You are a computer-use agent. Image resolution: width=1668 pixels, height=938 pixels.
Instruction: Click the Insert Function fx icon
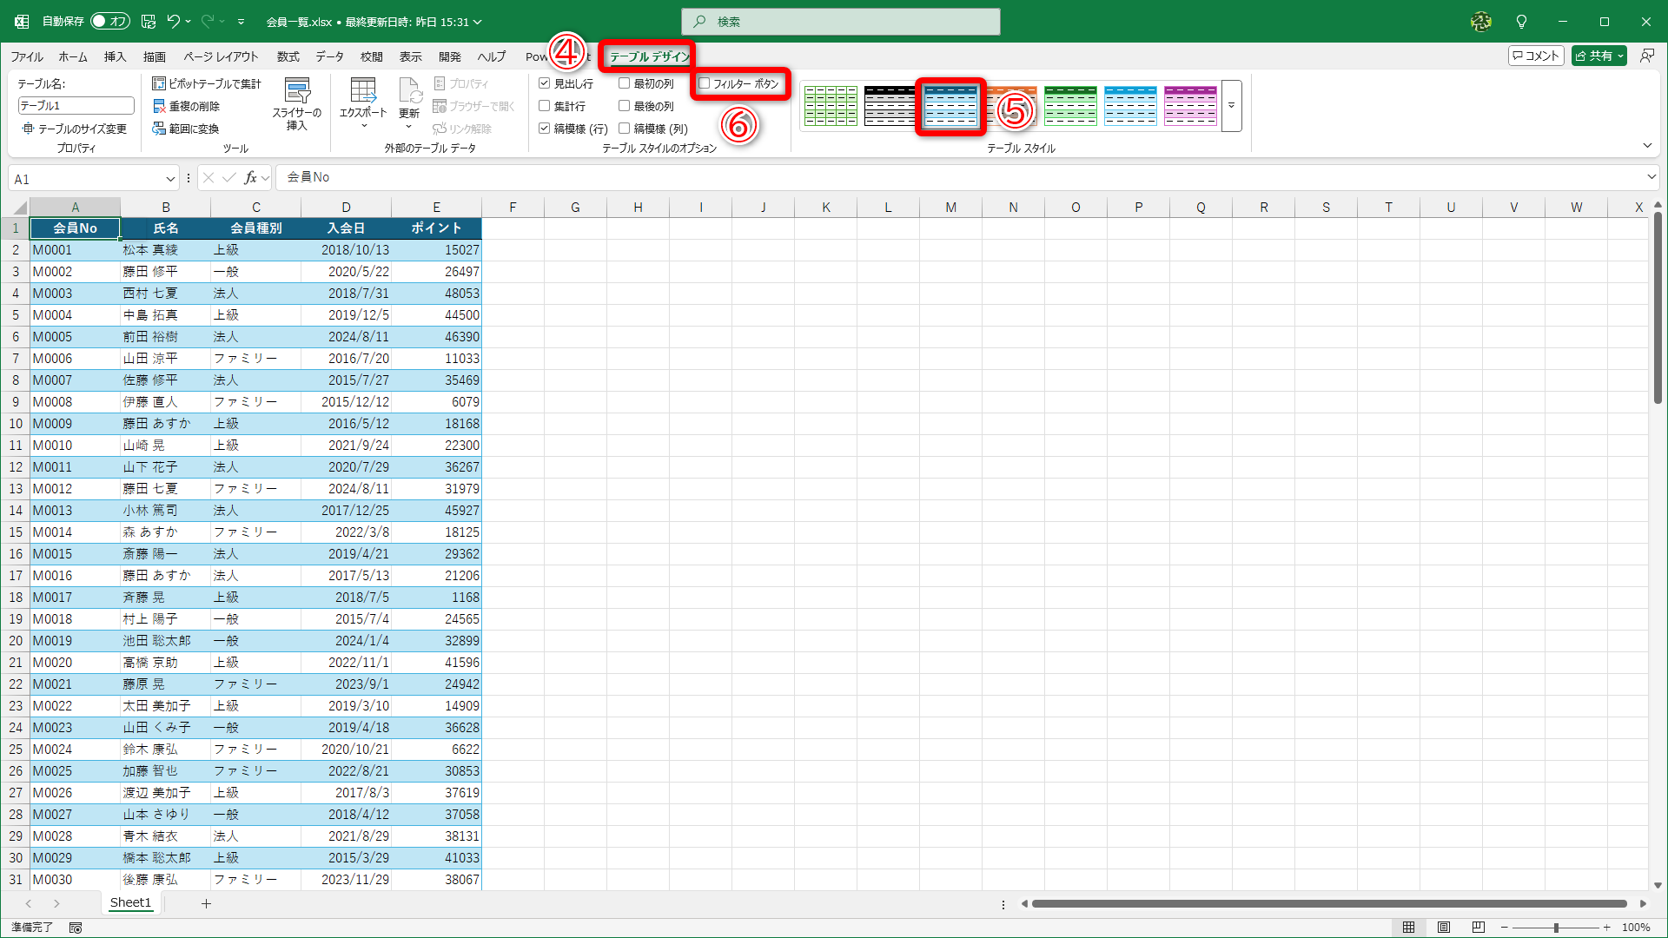(251, 178)
